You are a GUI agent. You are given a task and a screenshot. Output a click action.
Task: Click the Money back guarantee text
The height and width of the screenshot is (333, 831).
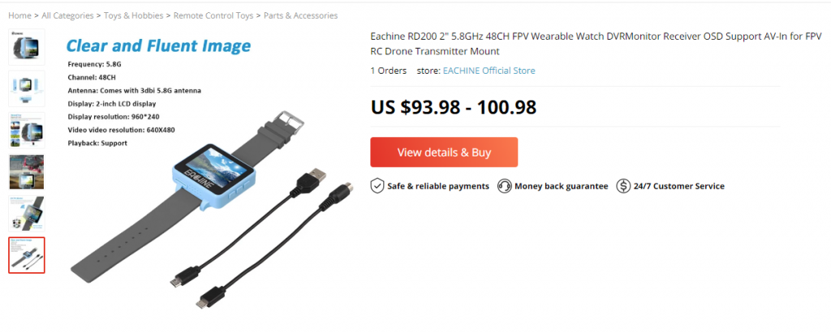[x=562, y=186]
